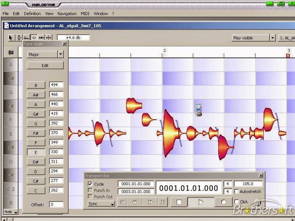295x221 pixels.
Task: Click bar 2 marker in the ruler
Action: pyautogui.click(x=164, y=50)
